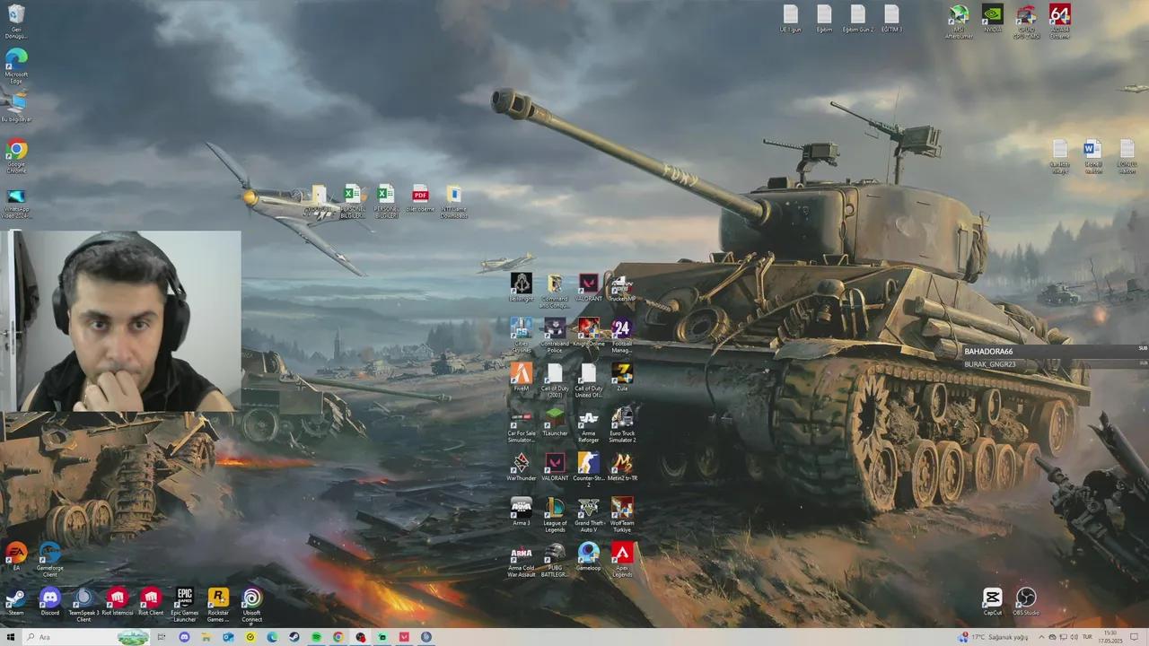Select the Eğitim gün 2 text file
The height and width of the screenshot is (646, 1149).
click(x=857, y=19)
